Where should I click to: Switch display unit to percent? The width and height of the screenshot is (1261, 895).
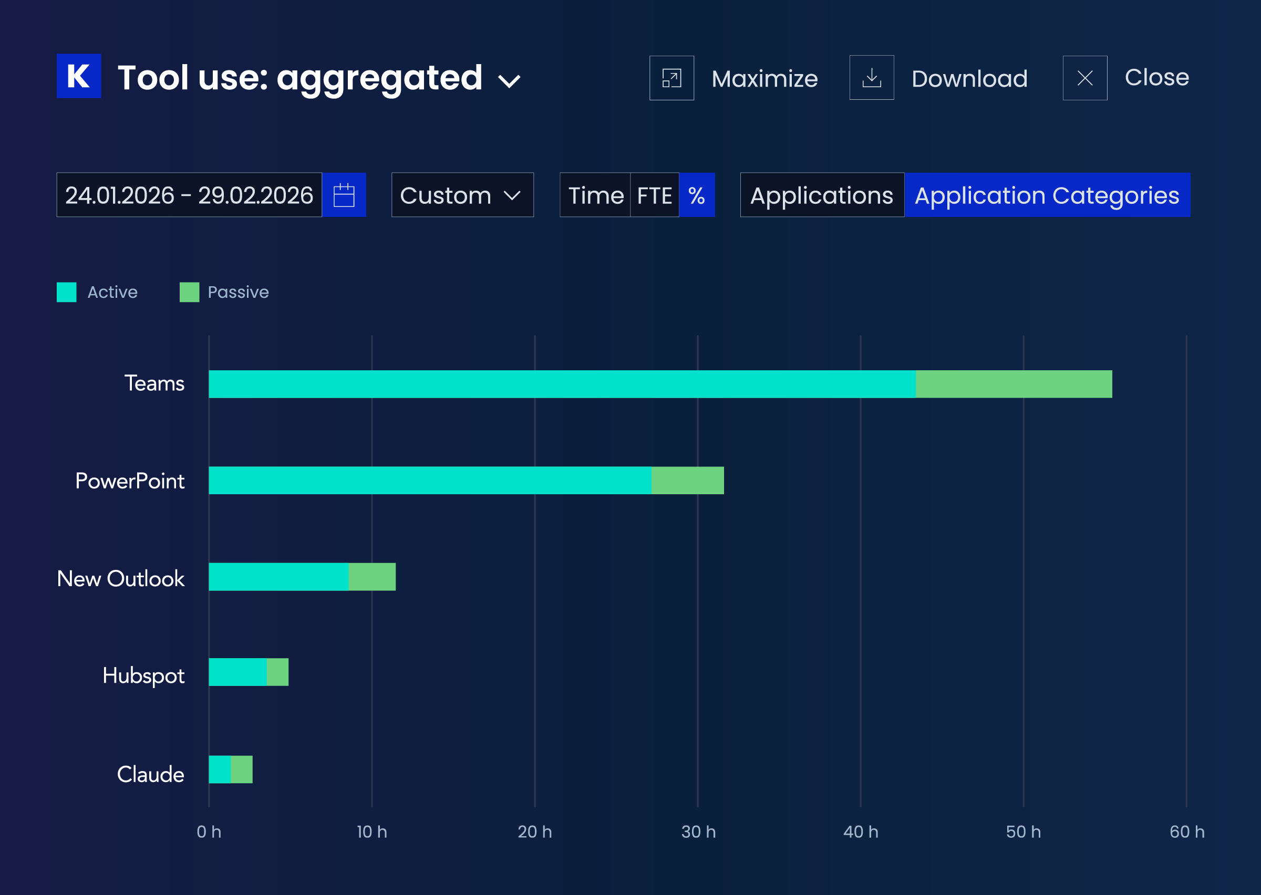point(697,195)
